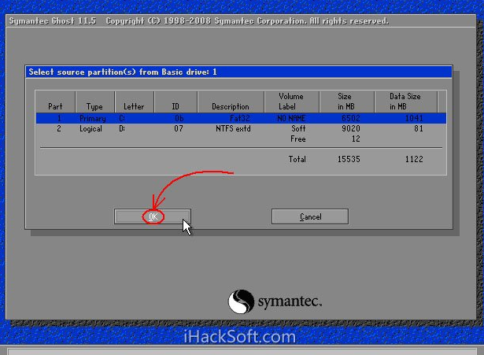Viewport: 484px width, 355px height.
Task: Cancel the partition selection dialog
Action: 310,216
